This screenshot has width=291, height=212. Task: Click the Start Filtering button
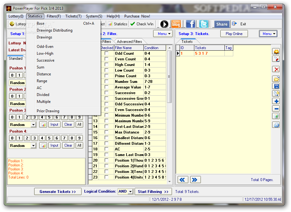click(x=153, y=192)
